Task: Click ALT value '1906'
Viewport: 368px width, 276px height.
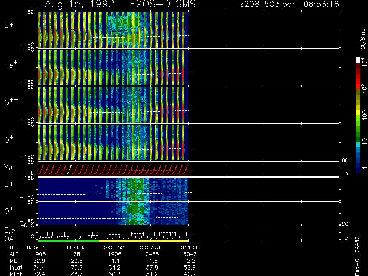Action: click(x=115, y=254)
